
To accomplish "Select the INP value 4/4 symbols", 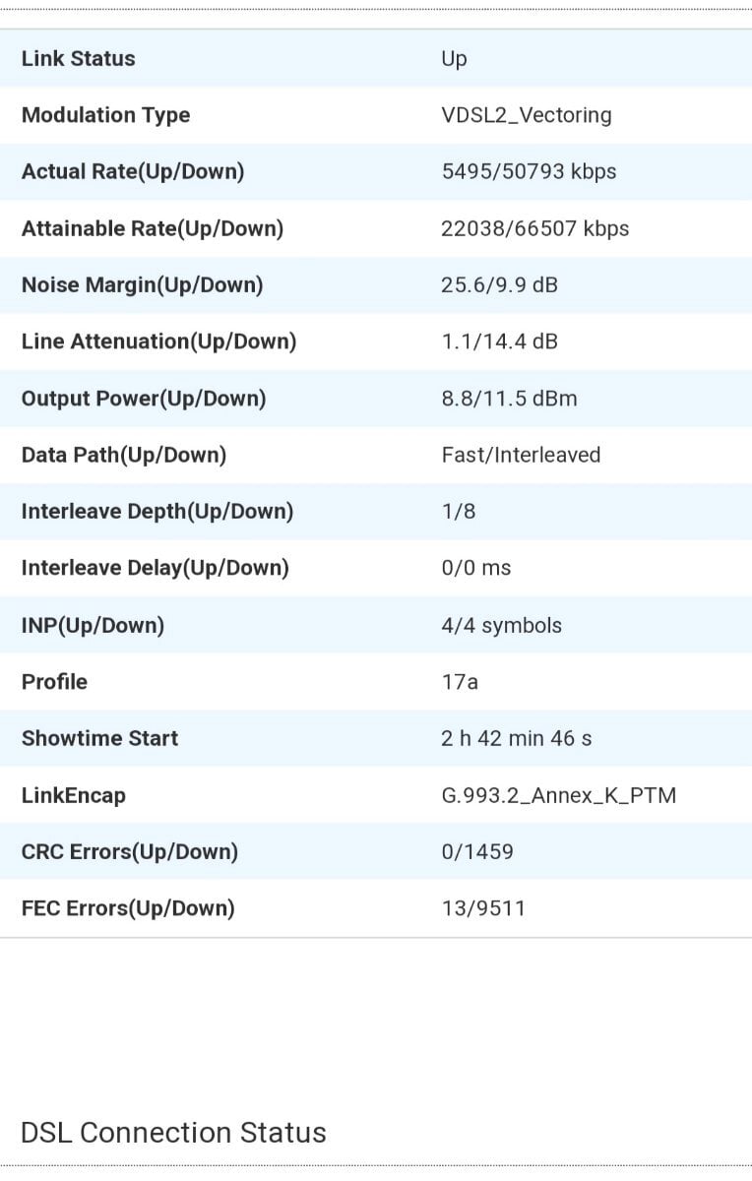I will (502, 625).
